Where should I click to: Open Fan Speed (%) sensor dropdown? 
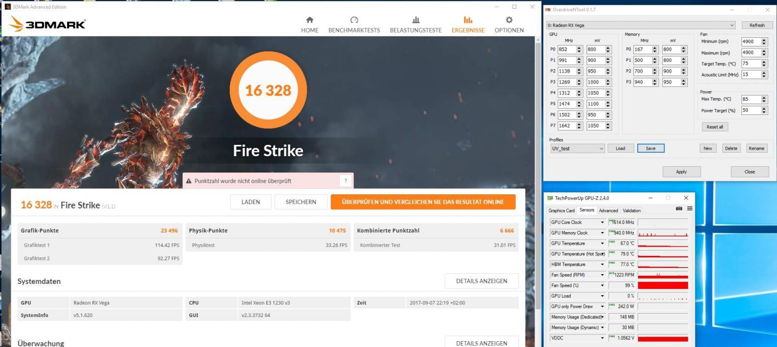coord(602,285)
